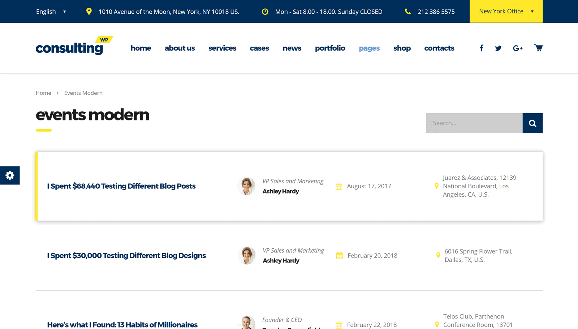Image resolution: width=578 pixels, height=329 pixels.
Task: Open the Google Plus social icon
Action: [517, 48]
